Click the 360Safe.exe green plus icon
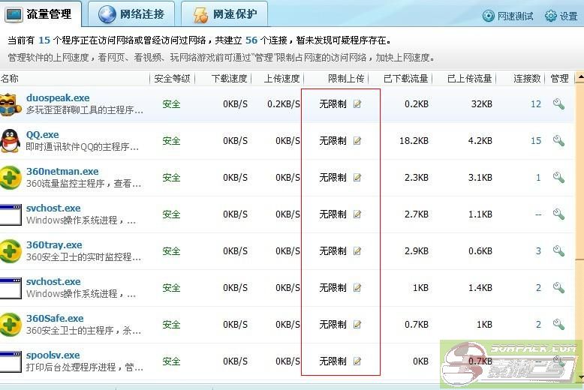Screen dimensions: 584x390 [10, 324]
